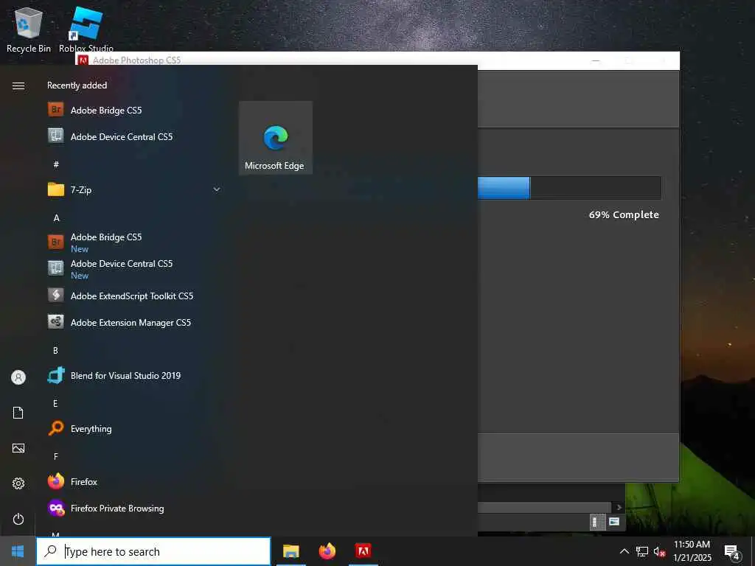Screen dimensions: 755x566
Task: Open Firefox from the taskbar
Action: (327, 551)
